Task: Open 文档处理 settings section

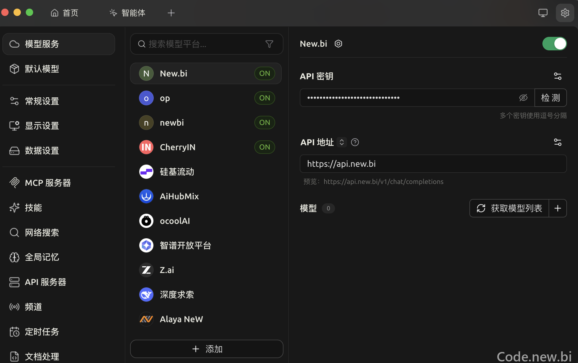Action: (59, 356)
